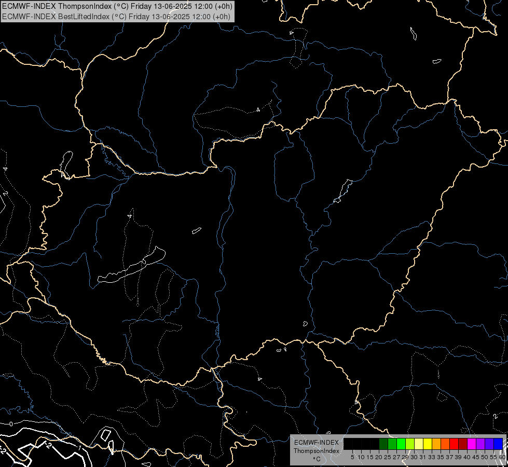Click the dark green 20–25 legend swatch
This screenshot has height=467, width=508.
pyautogui.click(x=383, y=444)
